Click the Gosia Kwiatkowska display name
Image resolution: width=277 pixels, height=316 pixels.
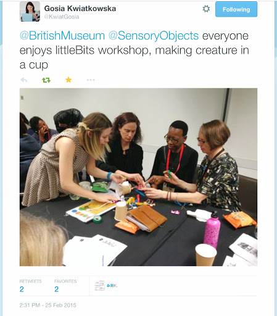pyautogui.click(x=80, y=9)
